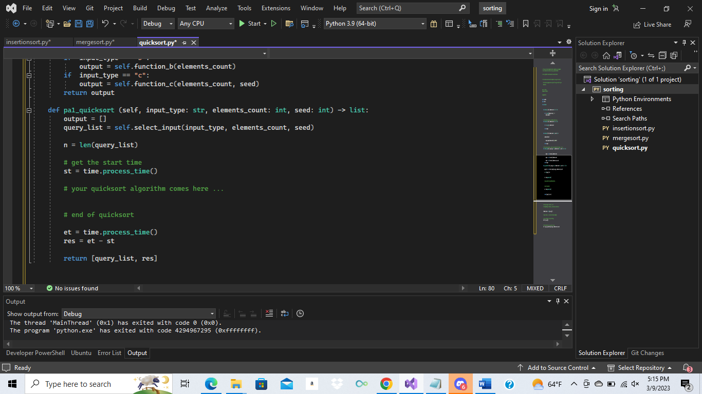The width and height of the screenshot is (702, 394).
Task: Click the Navigate Backward arrow icon
Action: (x=15, y=24)
